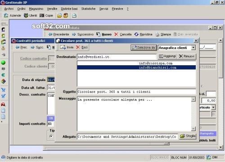Screen dimensions: 225x162
Task: Click the green sphere icon in left sidebar
Action: click(x=3, y=63)
